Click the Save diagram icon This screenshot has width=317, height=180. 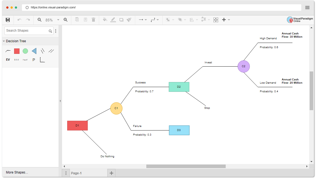tap(8, 20)
